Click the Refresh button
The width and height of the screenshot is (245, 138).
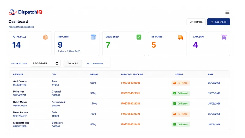click(x=196, y=22)
